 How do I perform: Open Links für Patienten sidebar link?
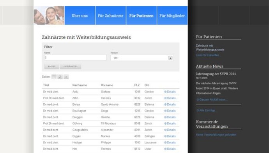coord(207,55)
